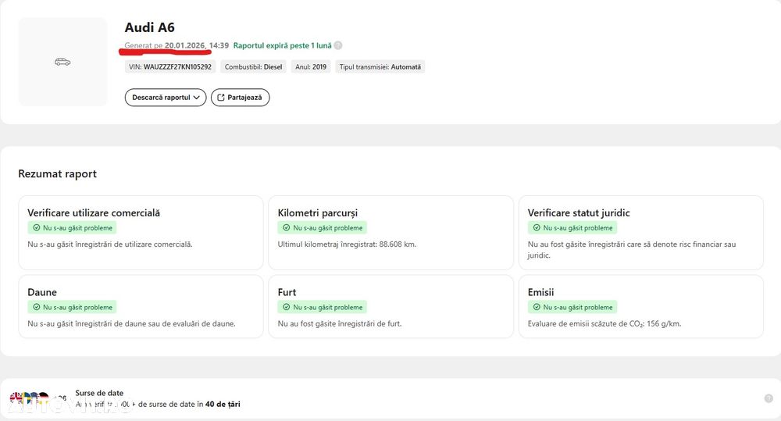Open the Furt card heading
Image resolution: width=781 pixels, height=421 pixels.
pyautogui.click(x=287, y=292)
